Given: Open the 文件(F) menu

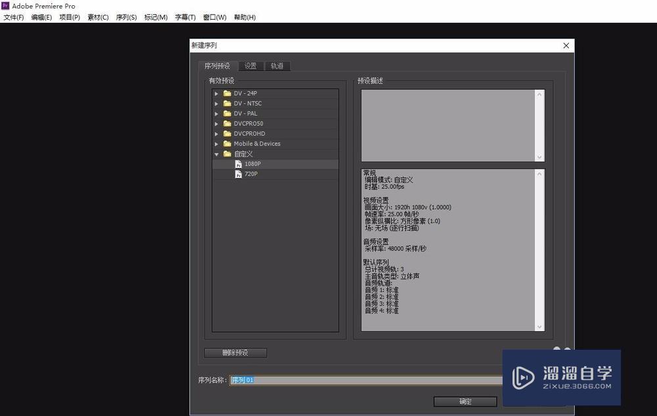Looking at the screenshot, I should click(x=14, y=17).
